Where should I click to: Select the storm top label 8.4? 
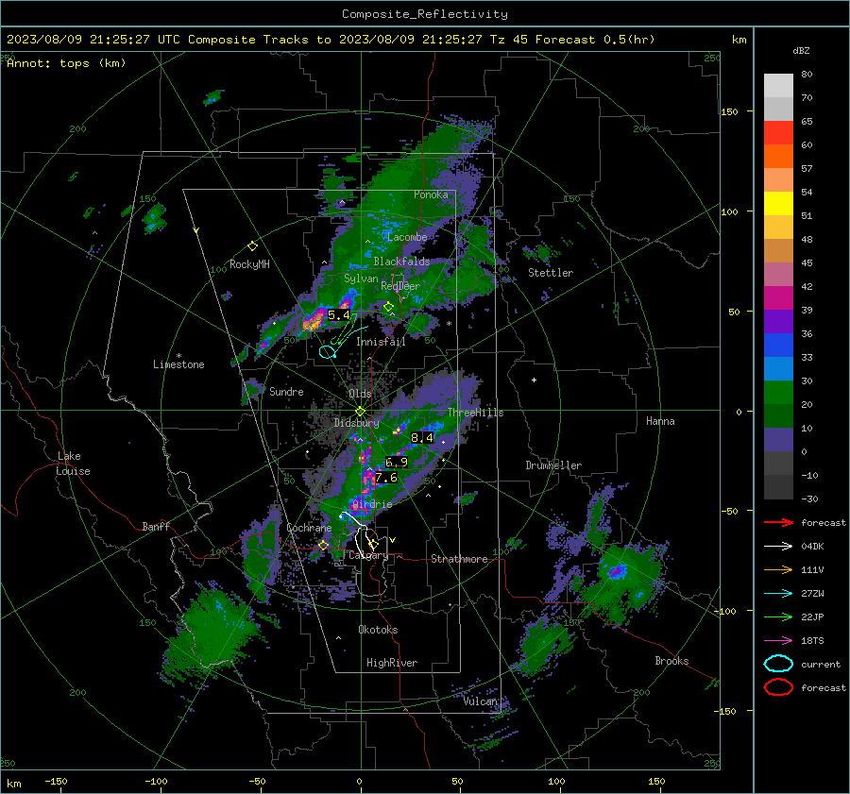coord(422,437)
